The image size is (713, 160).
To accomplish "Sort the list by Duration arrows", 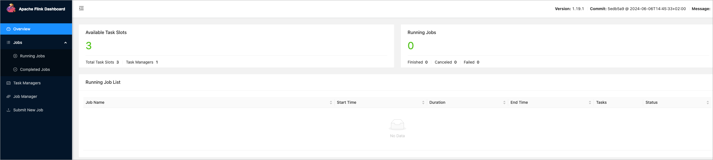I will point(504,103).
